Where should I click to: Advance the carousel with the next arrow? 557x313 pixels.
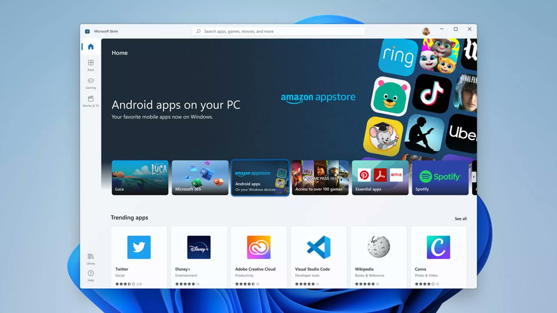(x=474, y=177)
